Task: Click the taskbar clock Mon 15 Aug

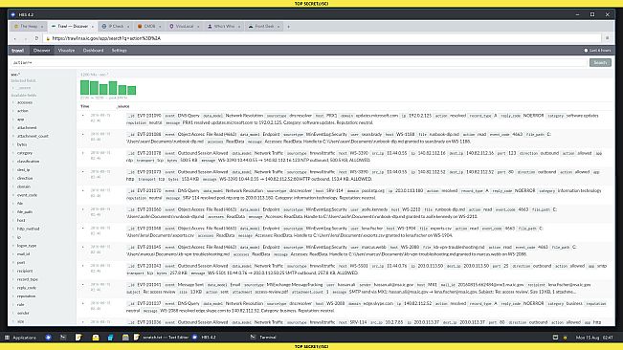Action: (594, 338)
